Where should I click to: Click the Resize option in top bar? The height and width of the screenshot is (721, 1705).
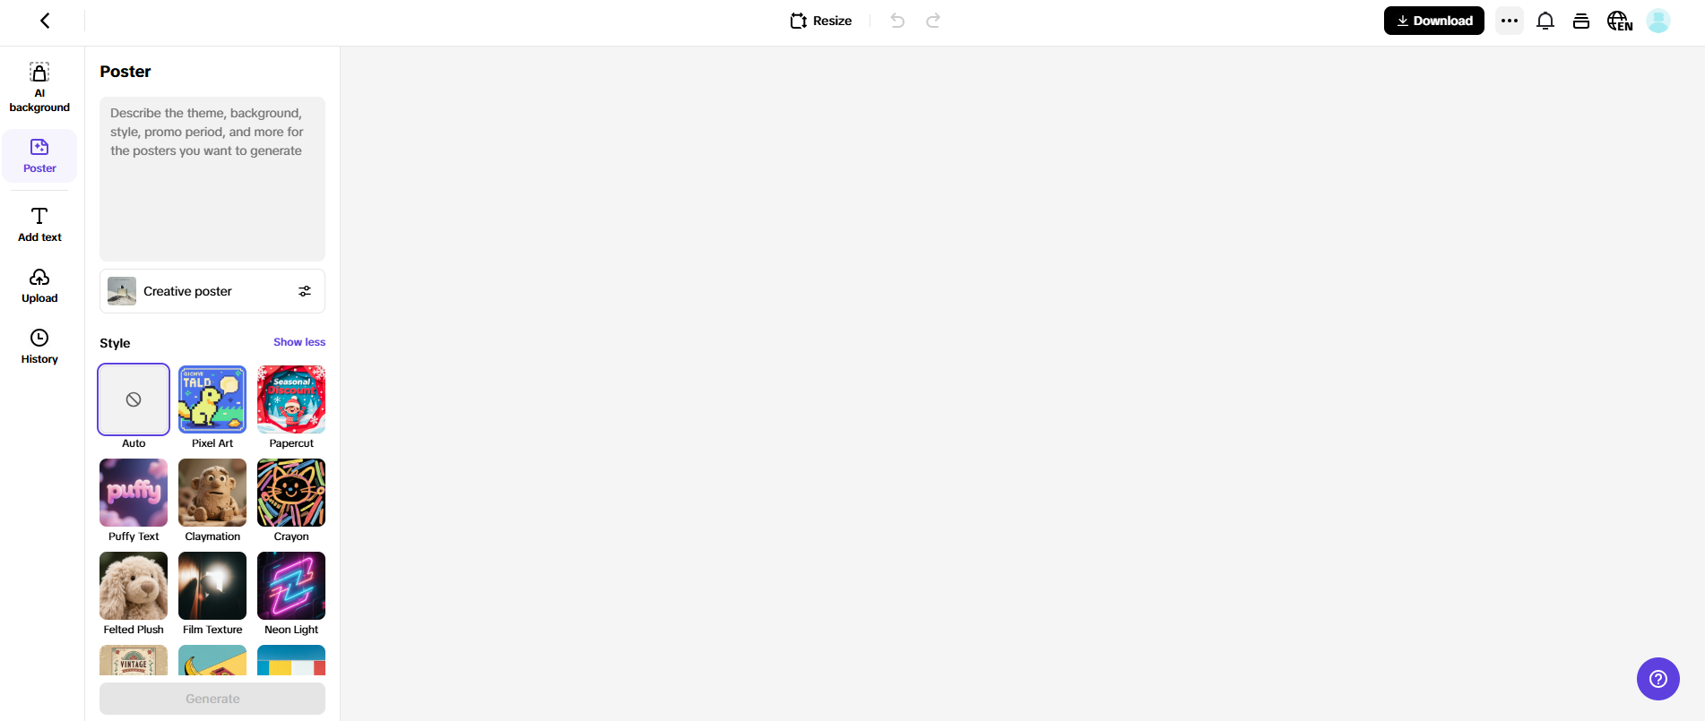[x=821, y=21]
